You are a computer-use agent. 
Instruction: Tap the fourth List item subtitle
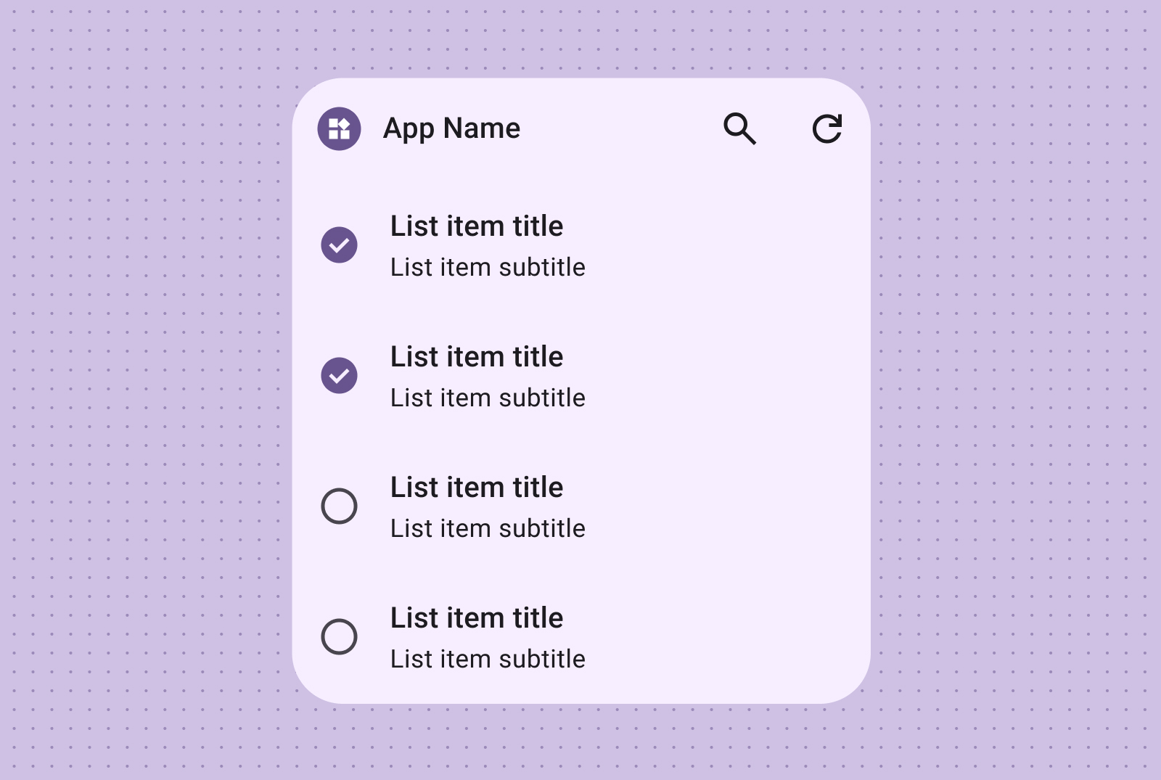(488, 660)
